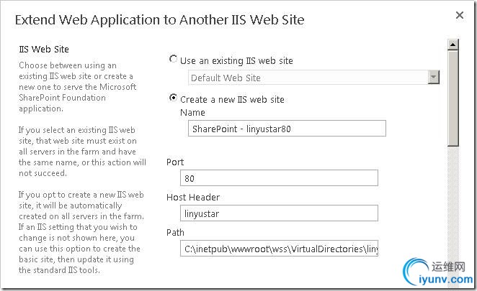Click the dialog title text

159,19
